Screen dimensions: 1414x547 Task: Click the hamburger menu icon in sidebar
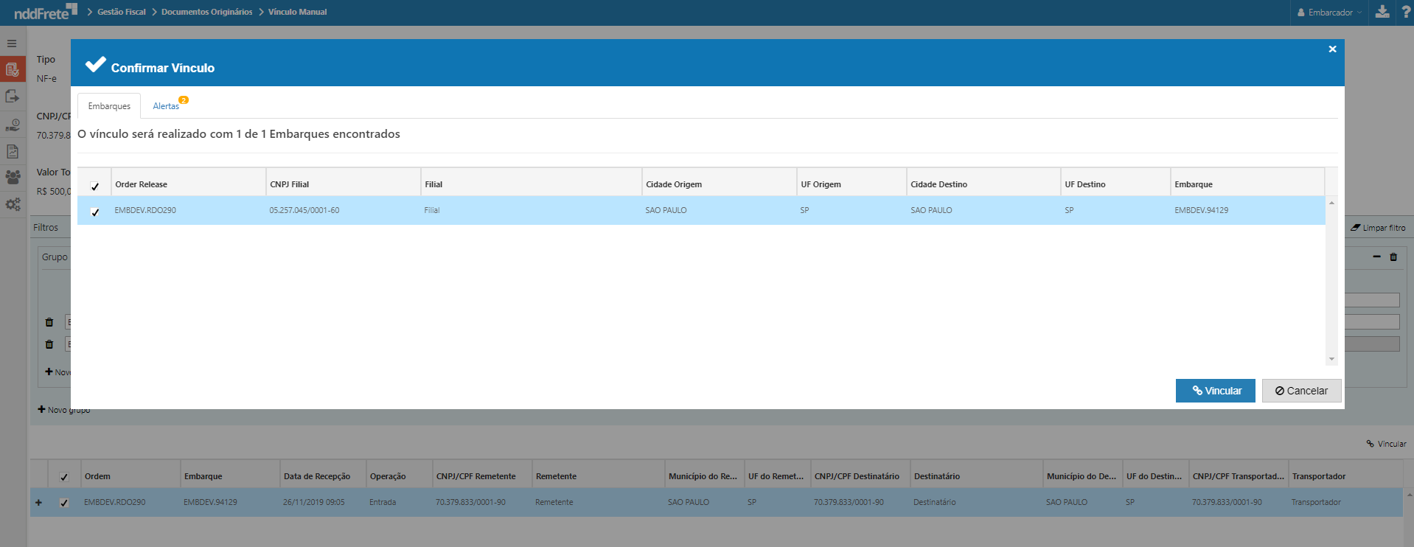[12, 43]
